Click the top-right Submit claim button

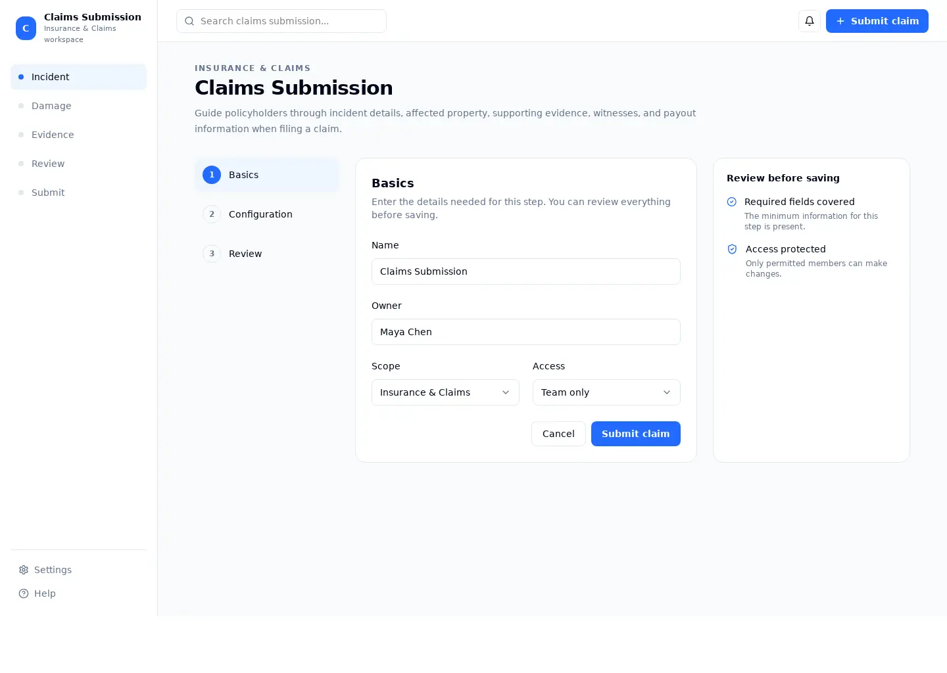pos(877,21)
